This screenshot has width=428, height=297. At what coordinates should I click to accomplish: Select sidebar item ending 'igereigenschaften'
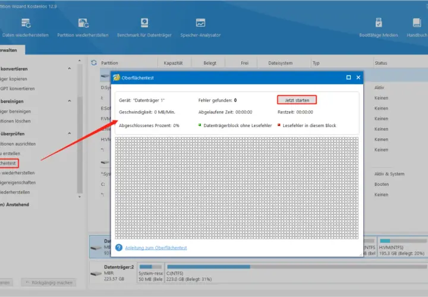pos(18,182)
